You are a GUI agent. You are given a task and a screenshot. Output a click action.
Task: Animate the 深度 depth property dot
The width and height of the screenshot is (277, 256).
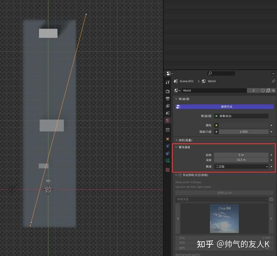271,160
